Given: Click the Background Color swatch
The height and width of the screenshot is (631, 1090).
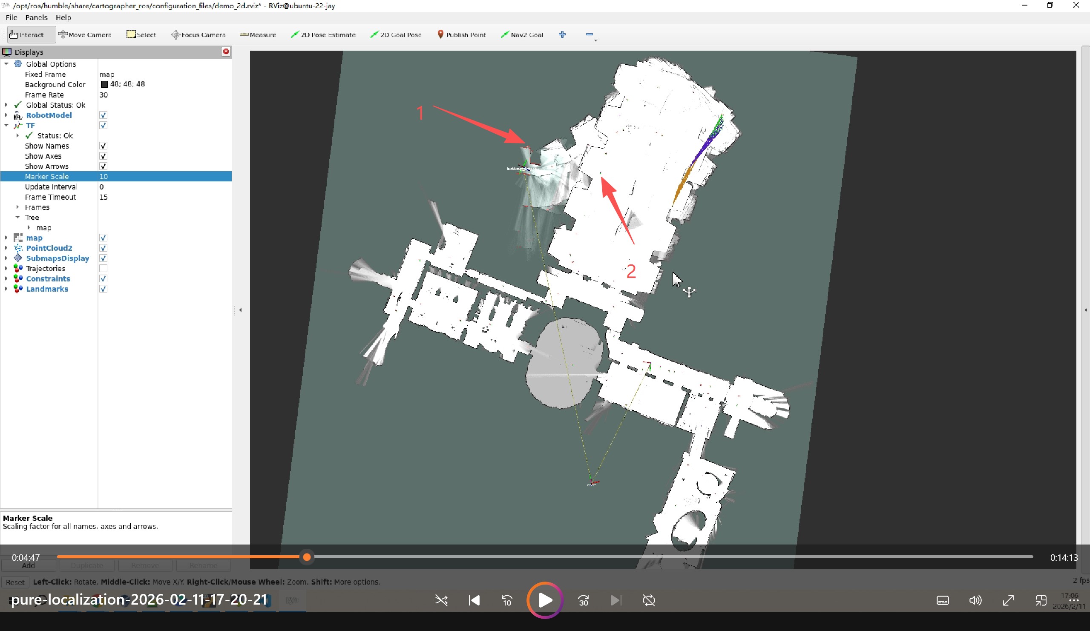Looking at the screenshot, I should coord(104,84).
